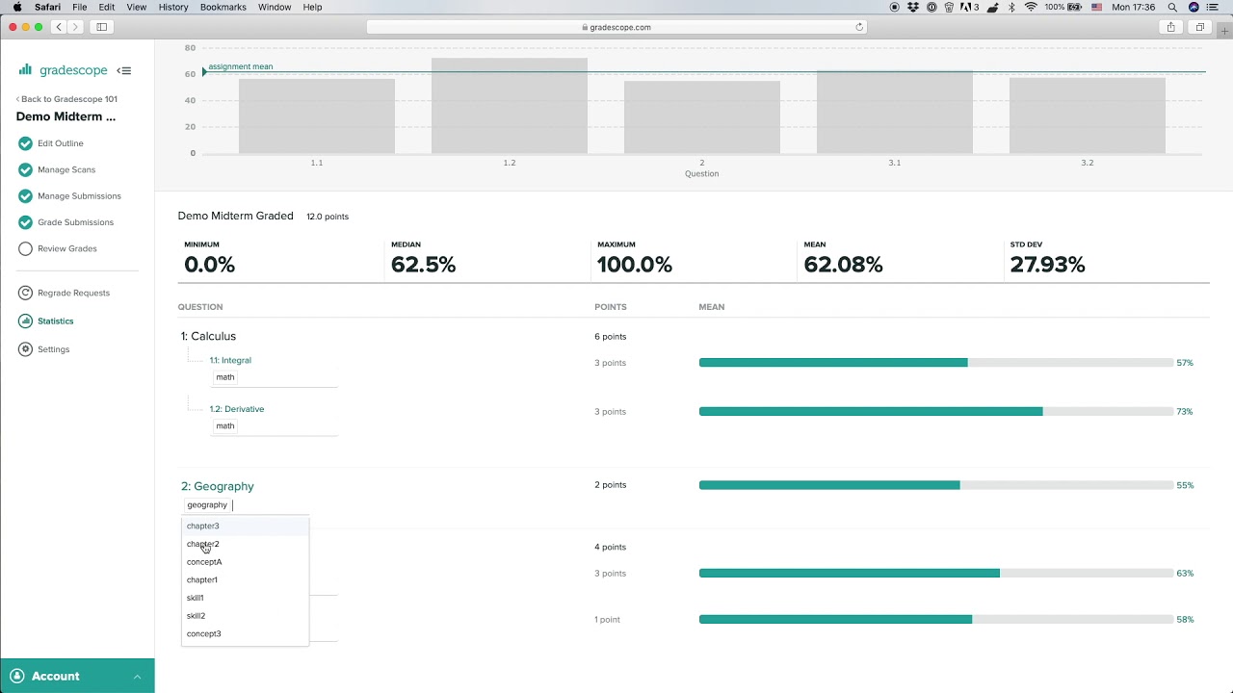Click the 1.2 Derivative 73% mean bar

click(x=935, y=412)
